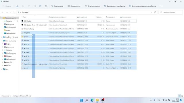Screen dimensions: 184x103
Task: Switch to large icons view in status bar
Action: [x=182, y=96]
